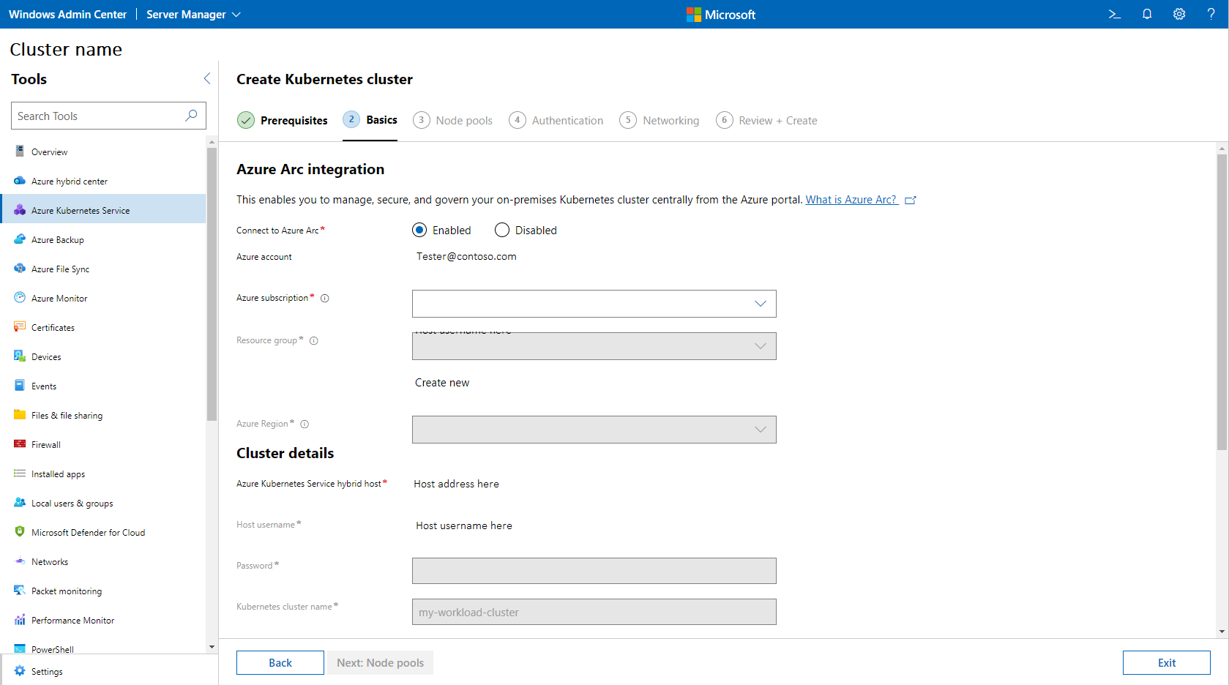Click the Azure File Sync icon
Screen dimensions: 1229x685
pos(20,269)
